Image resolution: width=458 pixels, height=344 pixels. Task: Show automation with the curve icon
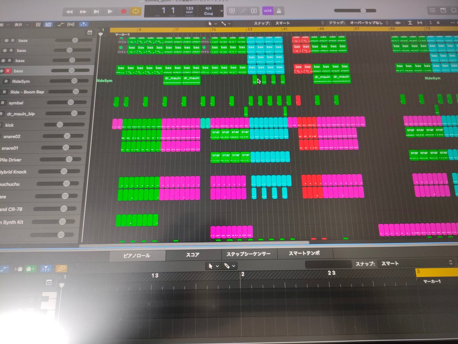61,24
